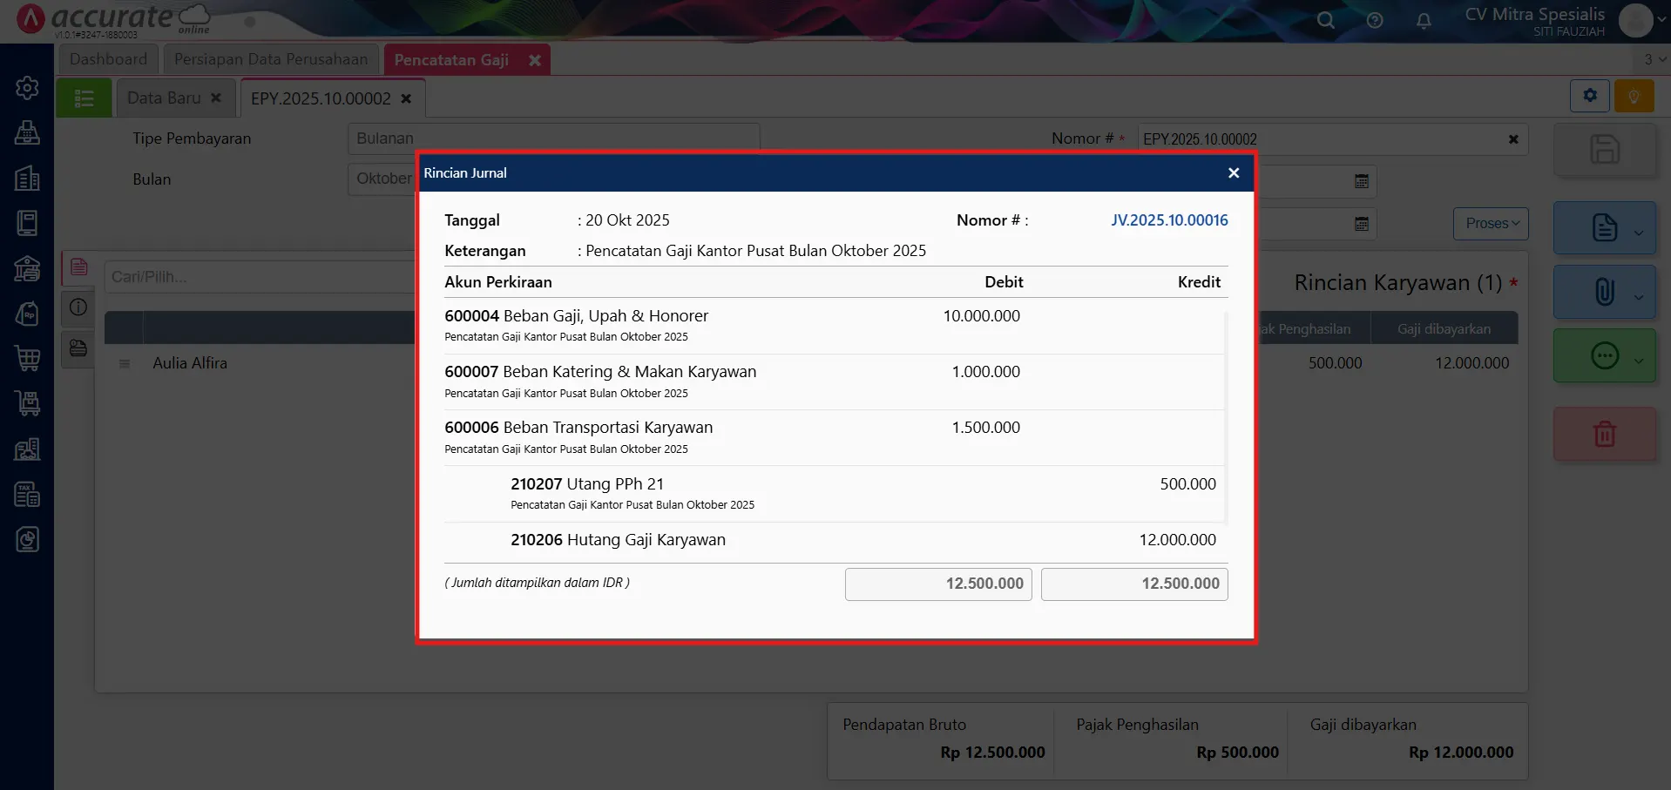Open the green list view button
This screenshot has width=1671, height=790.
[84, 98]
